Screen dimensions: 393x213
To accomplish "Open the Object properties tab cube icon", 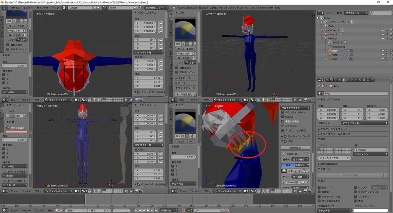I will (343, 80).
